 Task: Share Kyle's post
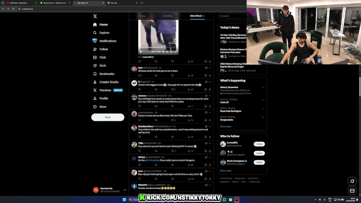pos(210,76)
